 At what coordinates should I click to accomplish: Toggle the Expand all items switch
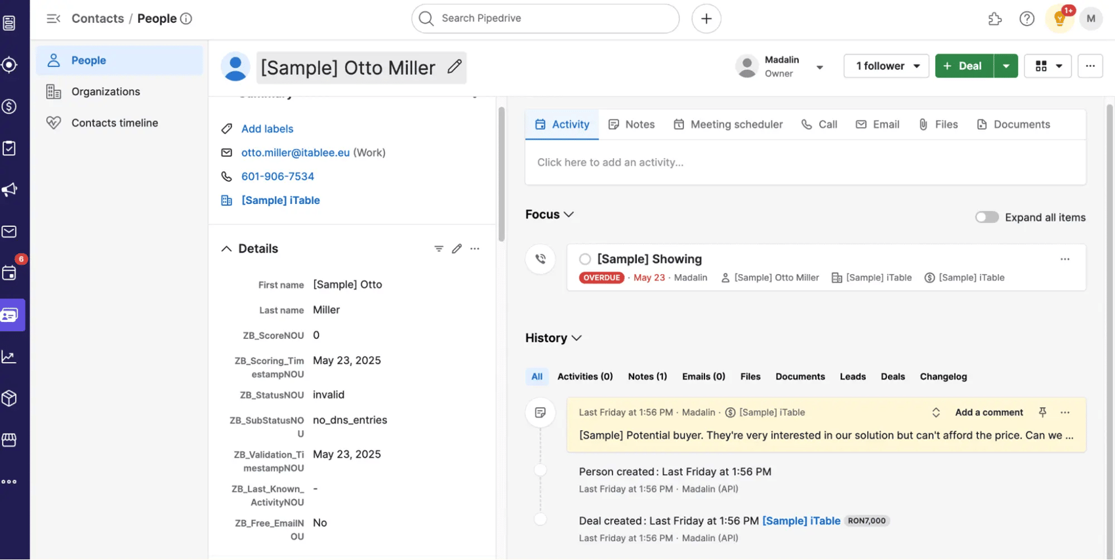pos(986,217)
